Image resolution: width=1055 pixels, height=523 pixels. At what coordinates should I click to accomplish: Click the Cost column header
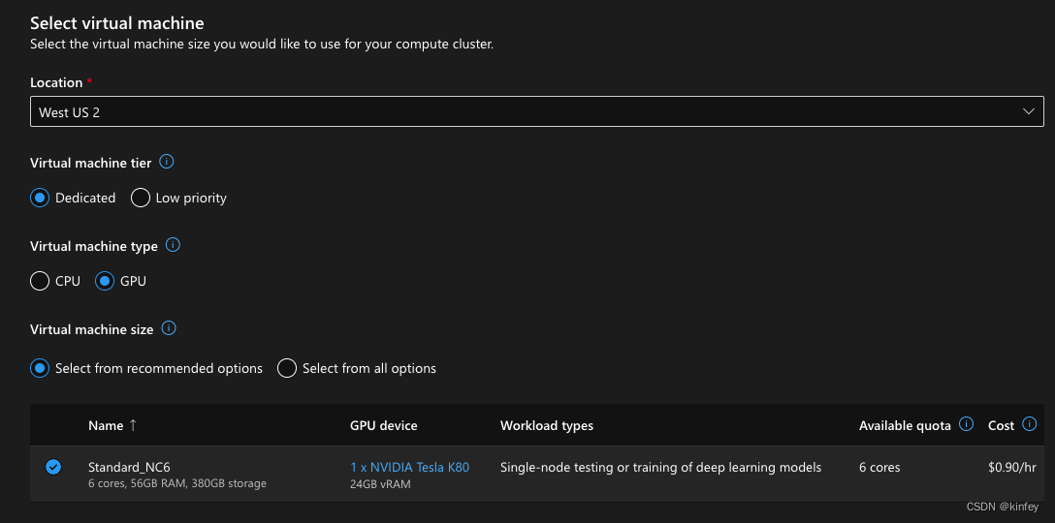click(1001, 425)
